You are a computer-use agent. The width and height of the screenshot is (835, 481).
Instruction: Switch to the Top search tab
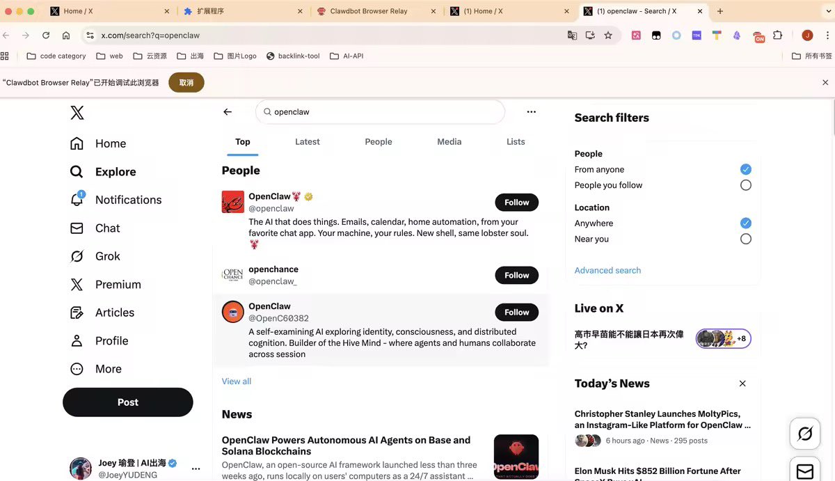click(x=243, y=142)
